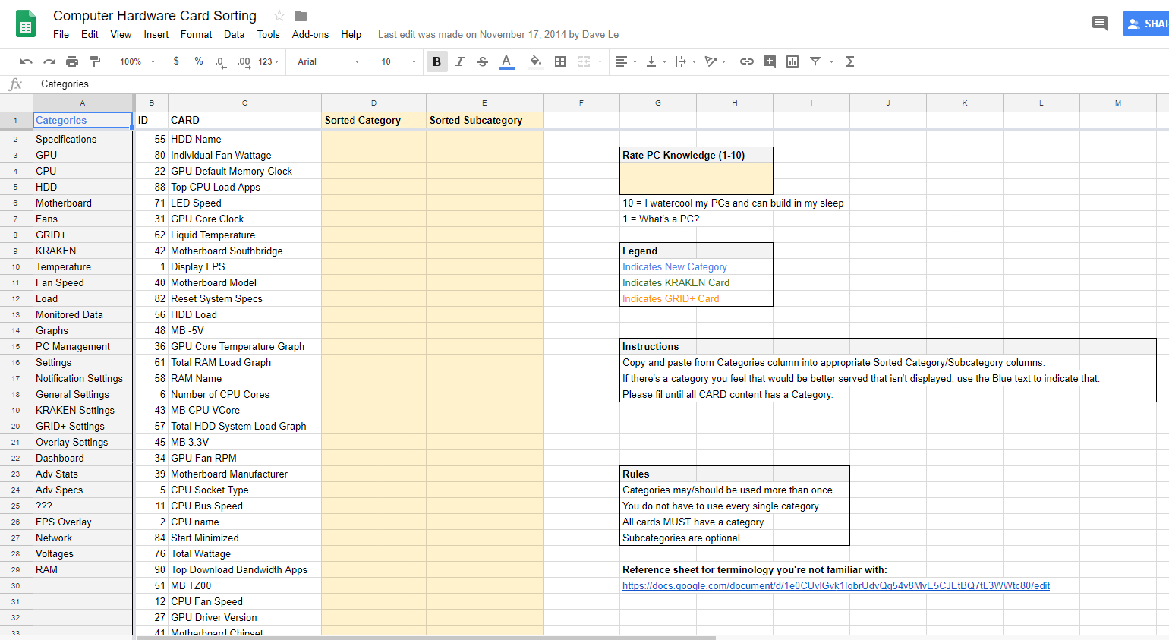Decrease decimal places icon

(220, 61)
